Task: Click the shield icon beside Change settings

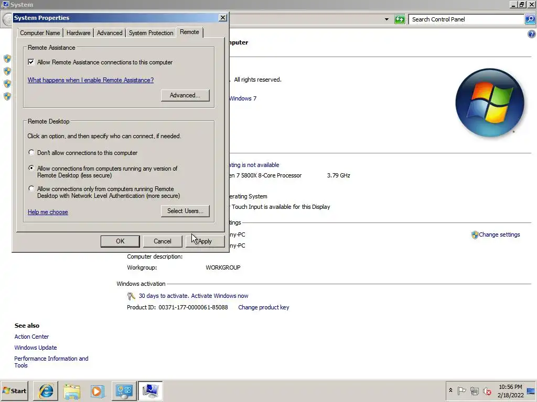Action: click(x=475, y=235)
